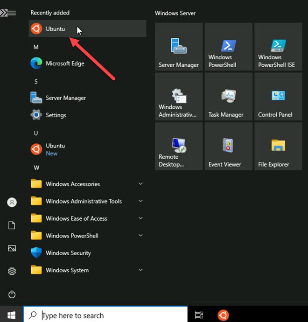Open the Remote Desktop tile

(179, 146)
